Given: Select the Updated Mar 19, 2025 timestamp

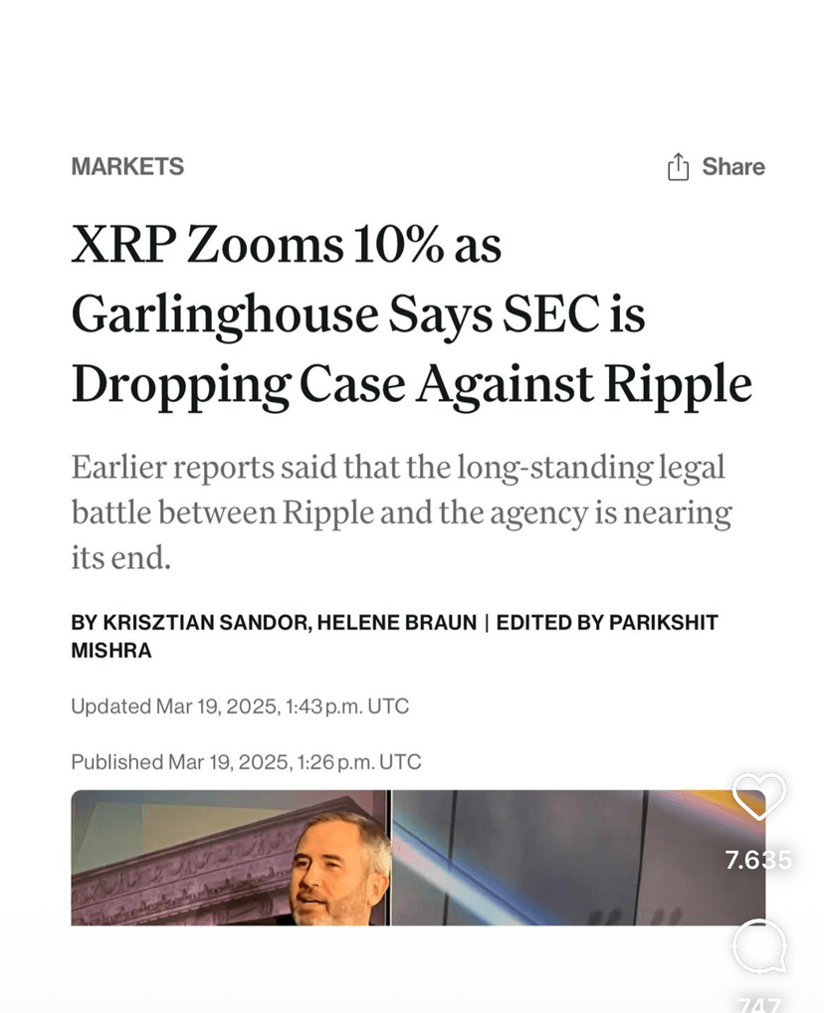Looking at the screenshot, I should [x=240, y=707].
